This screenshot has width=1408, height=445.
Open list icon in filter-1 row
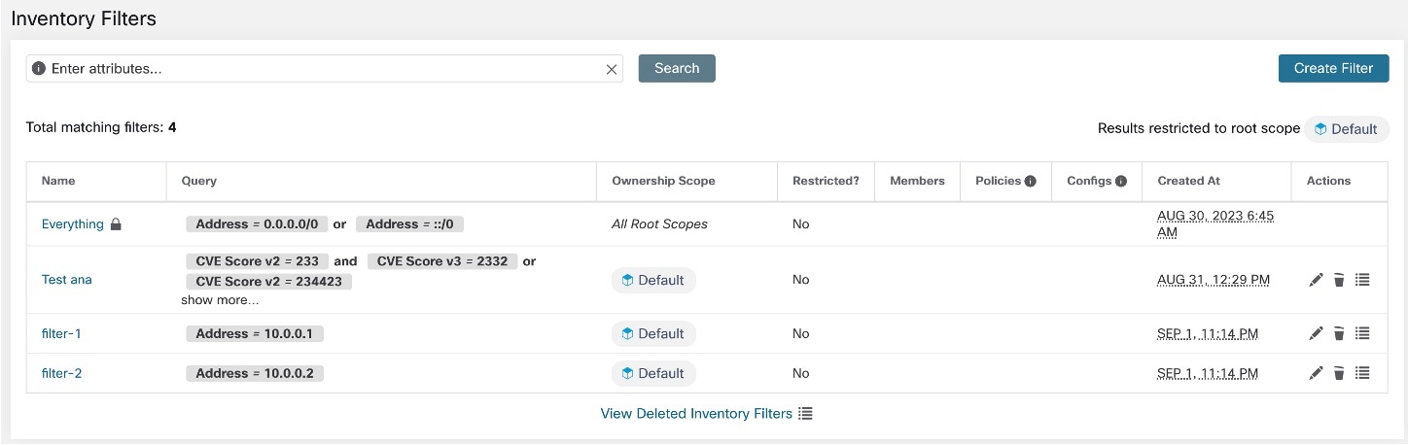1362,333
